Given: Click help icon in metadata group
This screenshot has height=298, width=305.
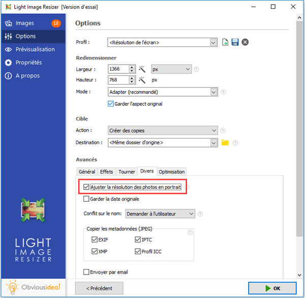Looking at the screenshot, I should pos(190,232).
